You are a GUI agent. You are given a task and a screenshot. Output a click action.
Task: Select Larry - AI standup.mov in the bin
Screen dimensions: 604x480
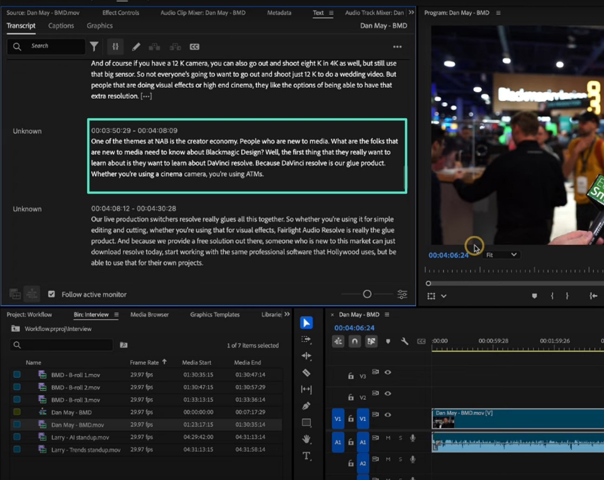point(80,437)
